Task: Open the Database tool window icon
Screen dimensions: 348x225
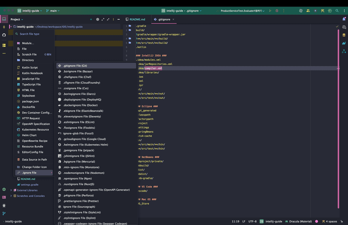Action: click(344, 35)
